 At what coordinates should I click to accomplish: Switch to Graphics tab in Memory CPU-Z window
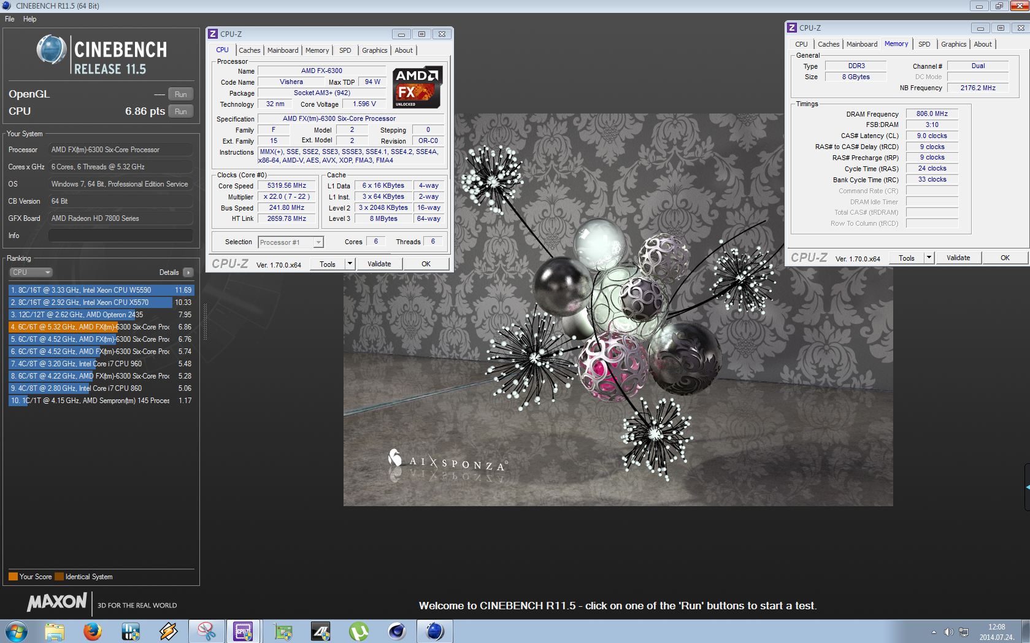coord(953,44)
